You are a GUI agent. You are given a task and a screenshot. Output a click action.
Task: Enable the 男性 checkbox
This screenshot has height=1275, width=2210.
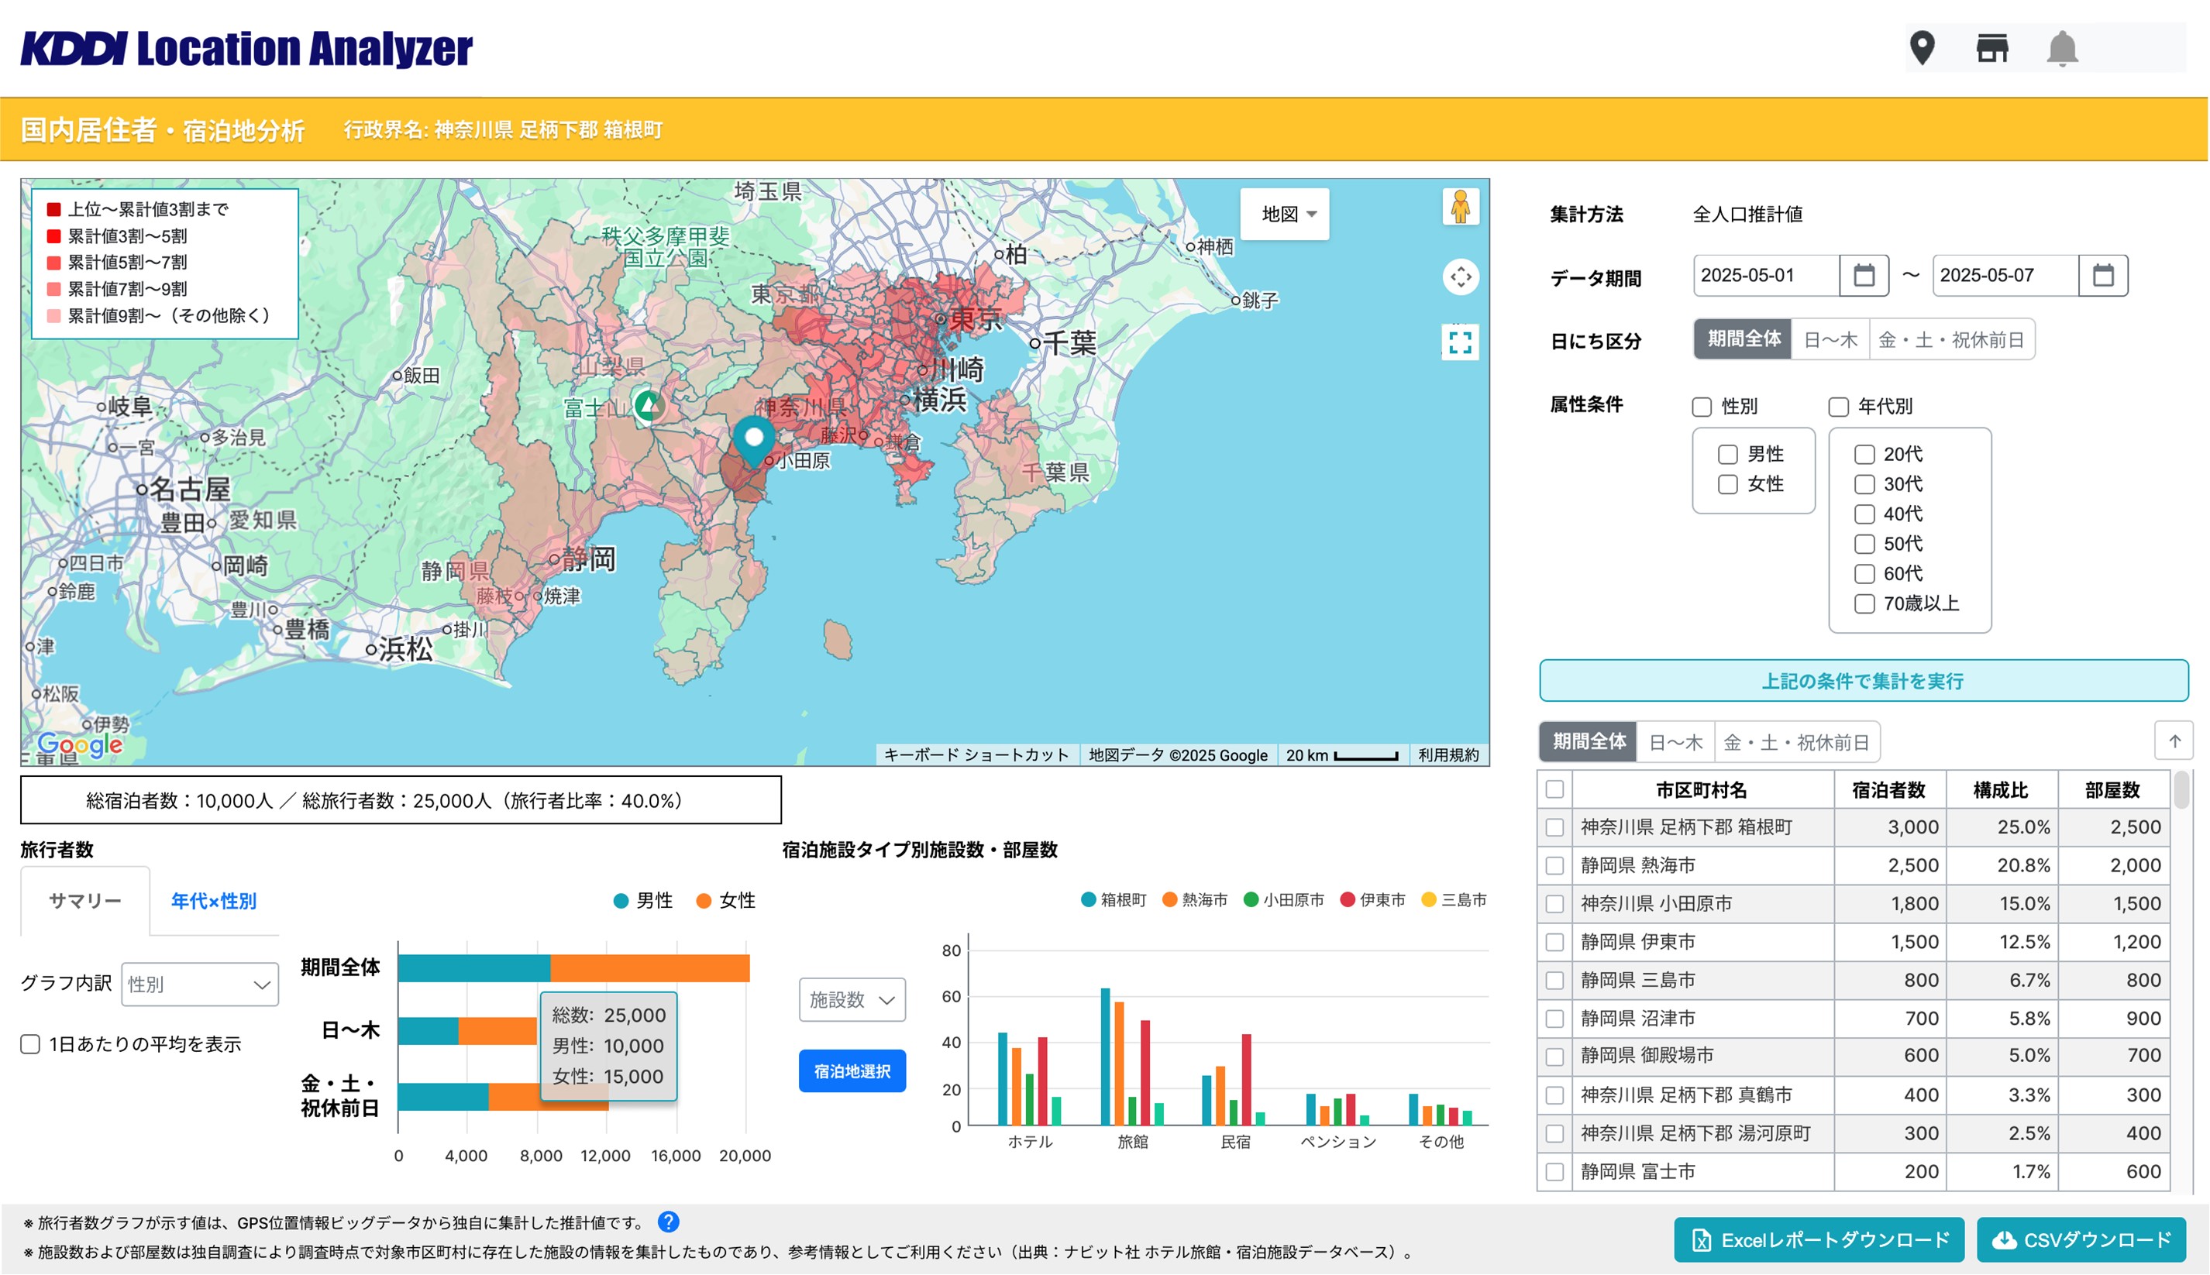[1727, 455]
